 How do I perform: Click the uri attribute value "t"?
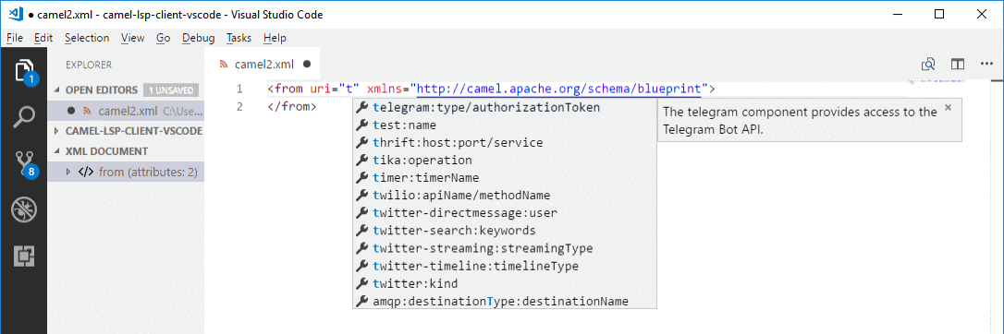[349, 89]
